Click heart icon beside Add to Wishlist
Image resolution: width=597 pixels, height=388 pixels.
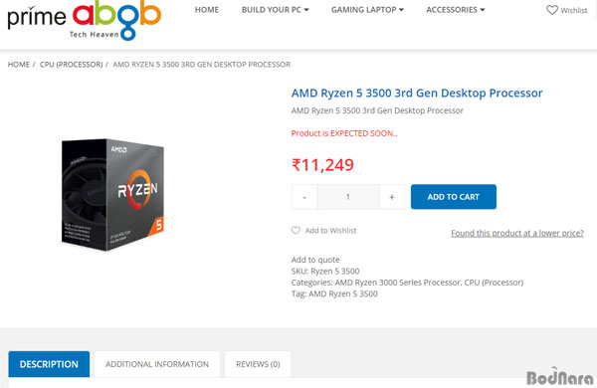296,231
